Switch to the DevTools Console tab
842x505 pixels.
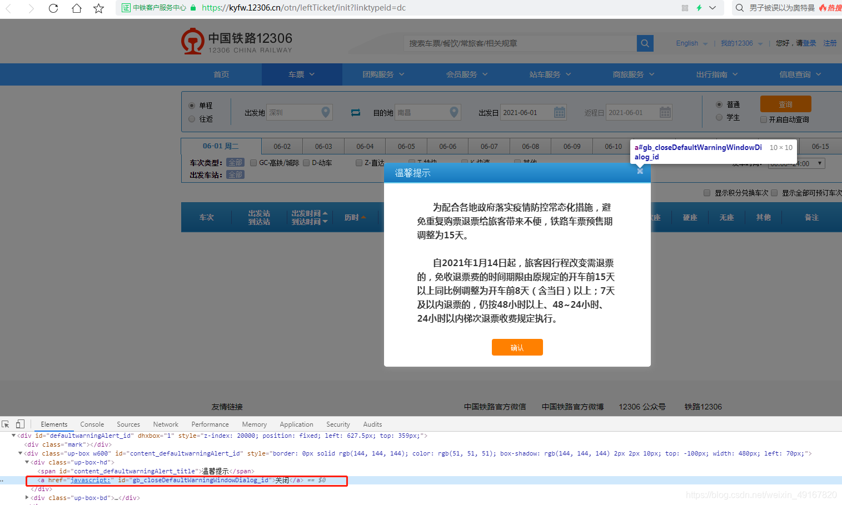[x=92, y=424]
